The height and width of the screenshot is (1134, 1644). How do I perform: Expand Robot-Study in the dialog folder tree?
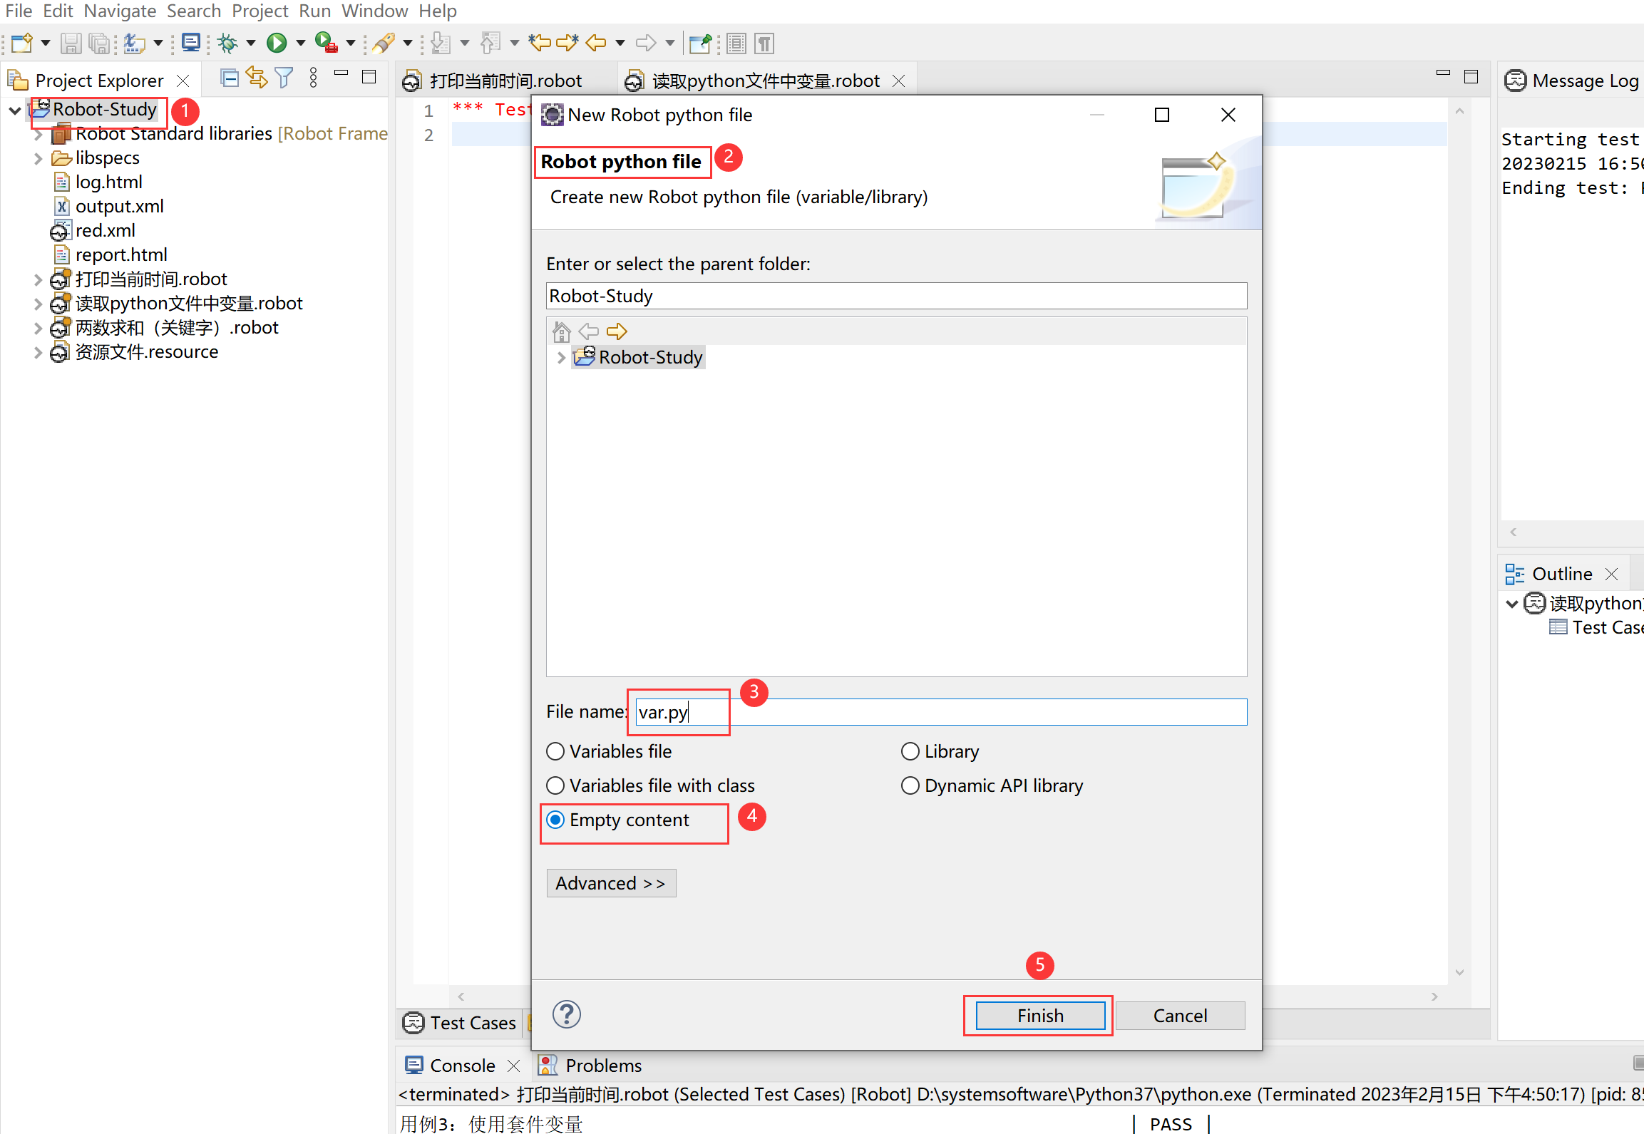tap(561, 357)
